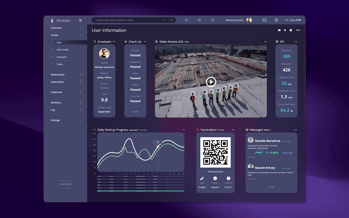
Task: Click the vaccination QR code
Action: coord(215,152)
